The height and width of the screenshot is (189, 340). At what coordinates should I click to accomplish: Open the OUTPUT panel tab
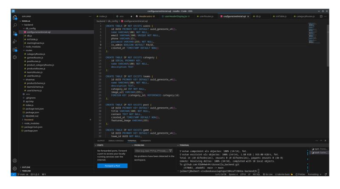tap(101, 140)
